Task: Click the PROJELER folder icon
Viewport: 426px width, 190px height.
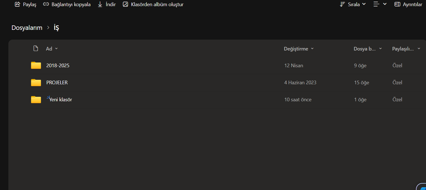Action: tap(36, 82)
